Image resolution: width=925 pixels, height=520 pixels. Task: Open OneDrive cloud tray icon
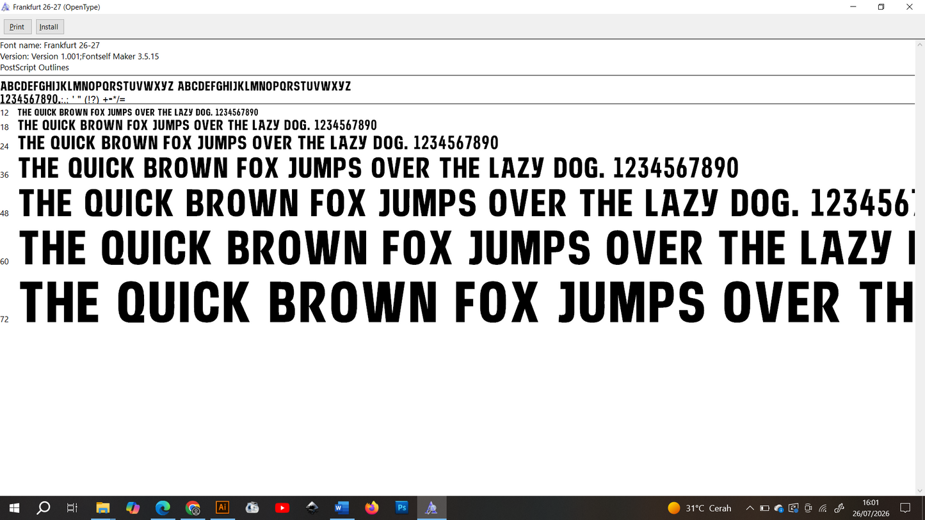(779, 508)
